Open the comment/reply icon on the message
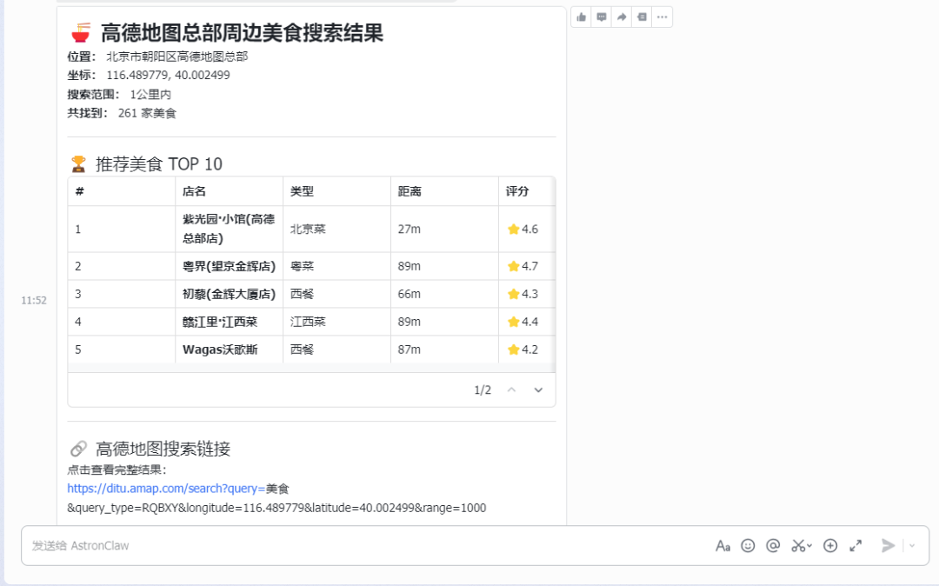This screenshot has height=586, width=939. click(601, 17)
